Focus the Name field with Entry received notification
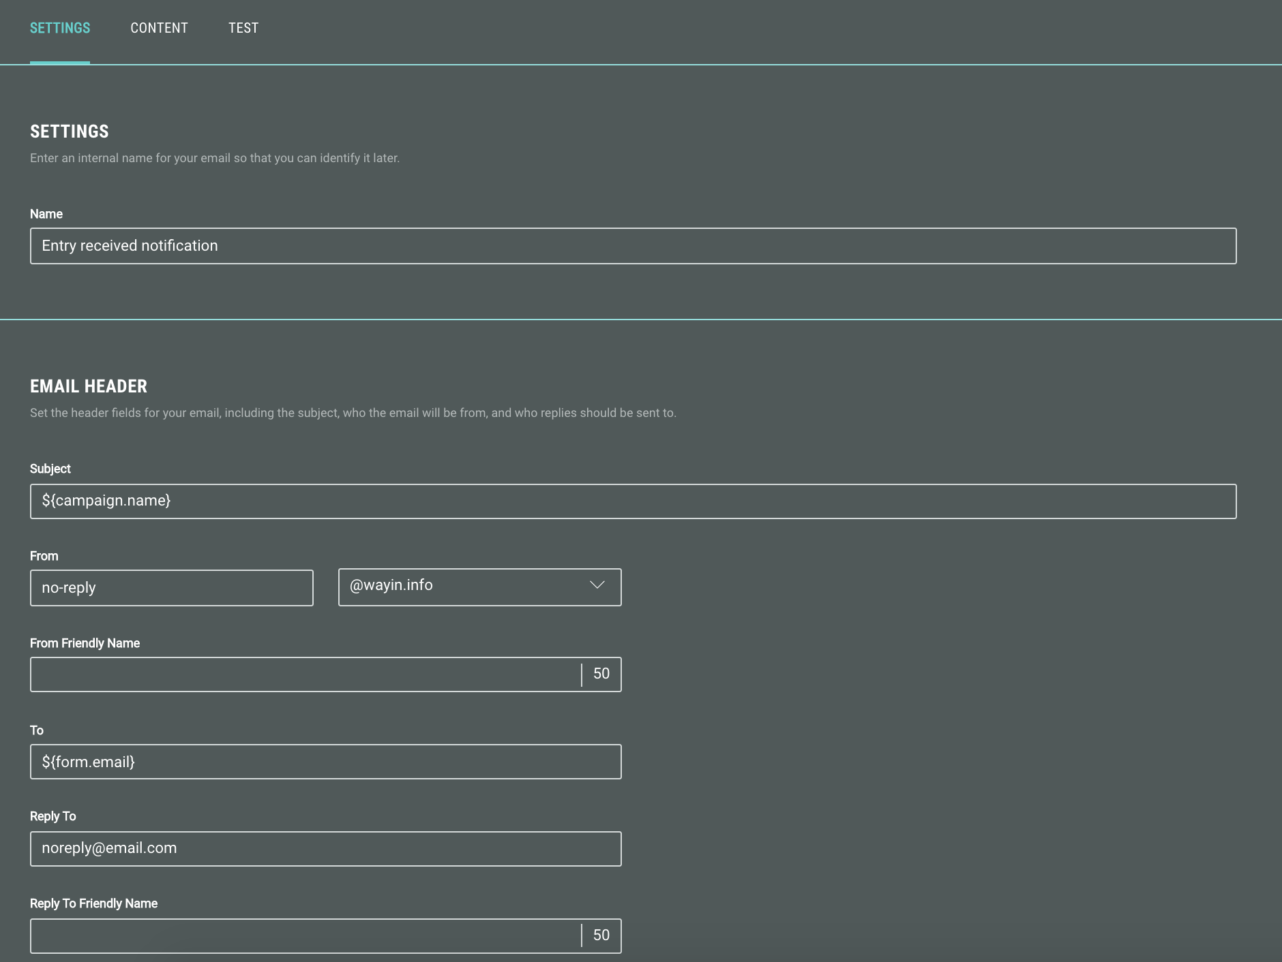This screenshot has height=962, width=1282. [633, 246]
